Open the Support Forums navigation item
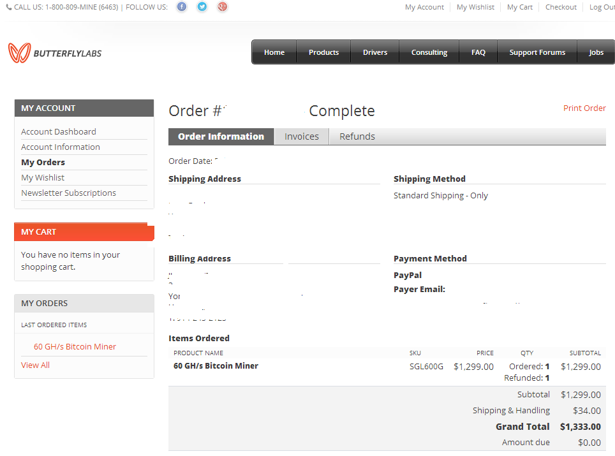This screenshot has width=615, height=456. point(537,52)
